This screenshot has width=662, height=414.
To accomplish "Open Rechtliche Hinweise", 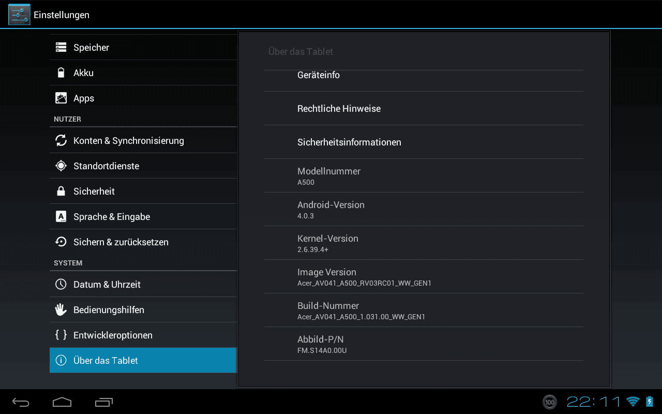I will pos(424,109).
